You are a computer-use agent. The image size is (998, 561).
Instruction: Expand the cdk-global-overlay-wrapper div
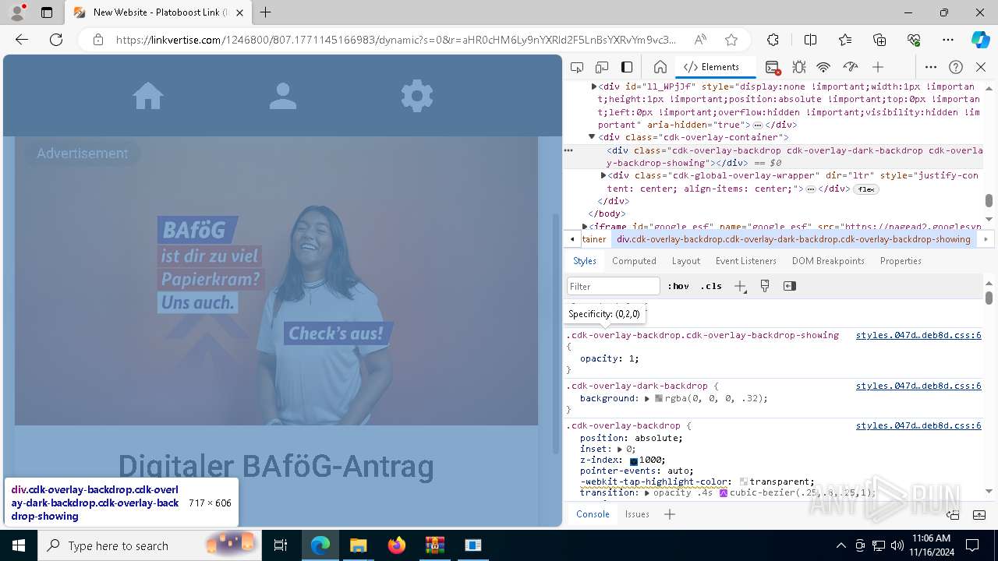(603, 175)
